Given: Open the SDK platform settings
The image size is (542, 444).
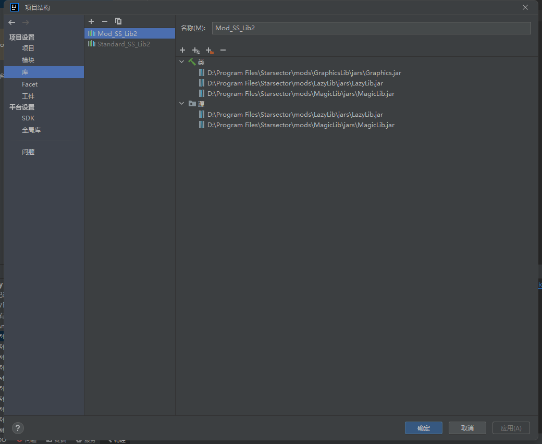Looking at the screenshot, I should [x=28, y=118].
